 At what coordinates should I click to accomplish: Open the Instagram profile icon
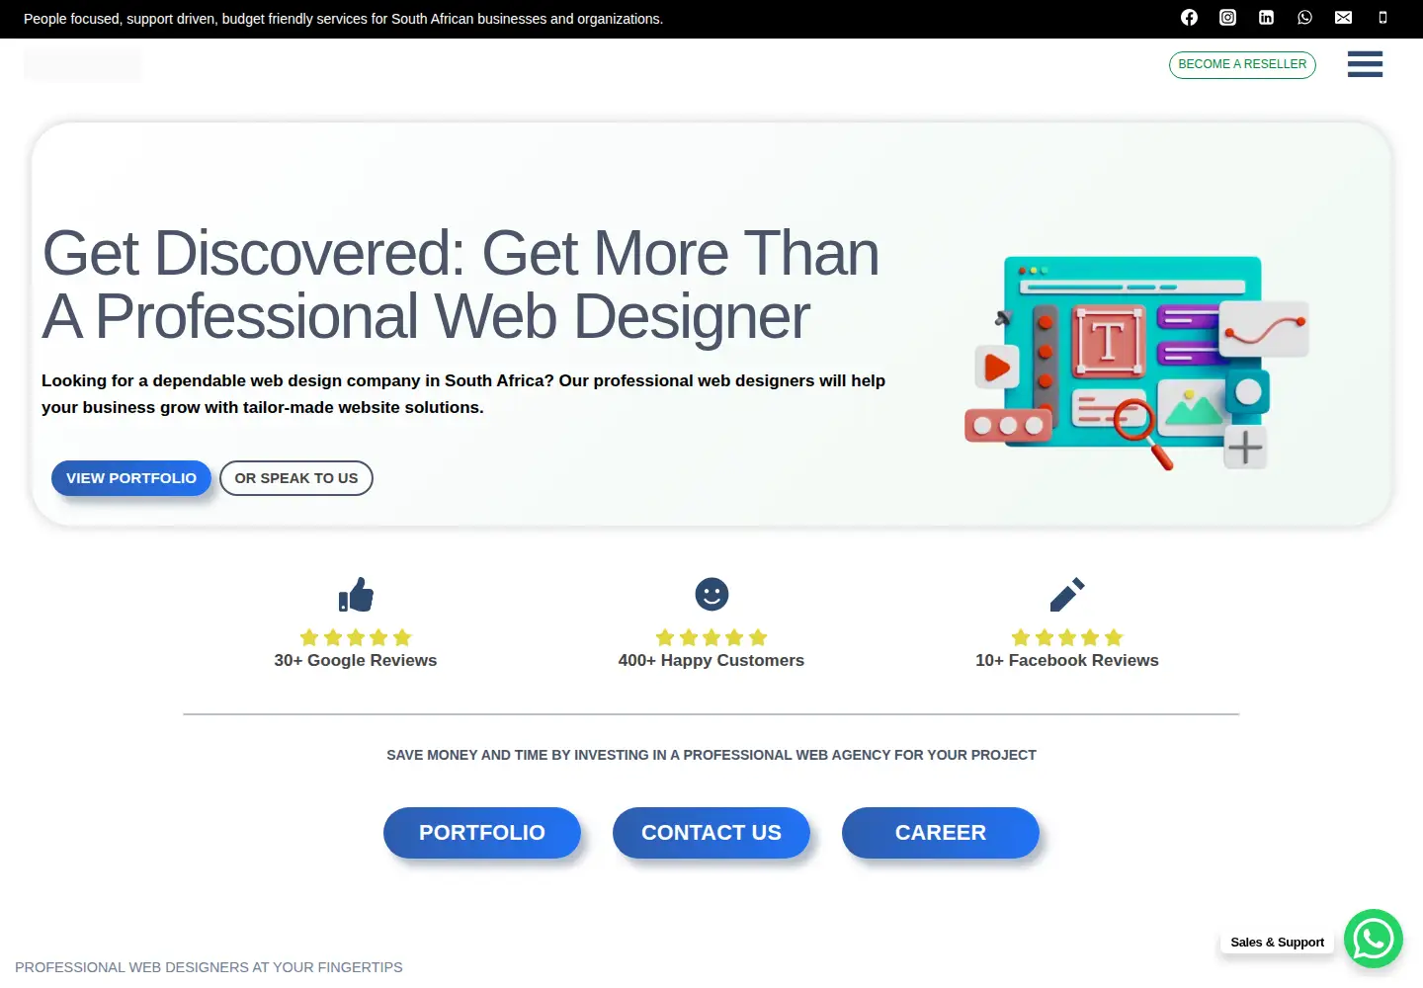pyautogui.click(x=1227, y=18)
